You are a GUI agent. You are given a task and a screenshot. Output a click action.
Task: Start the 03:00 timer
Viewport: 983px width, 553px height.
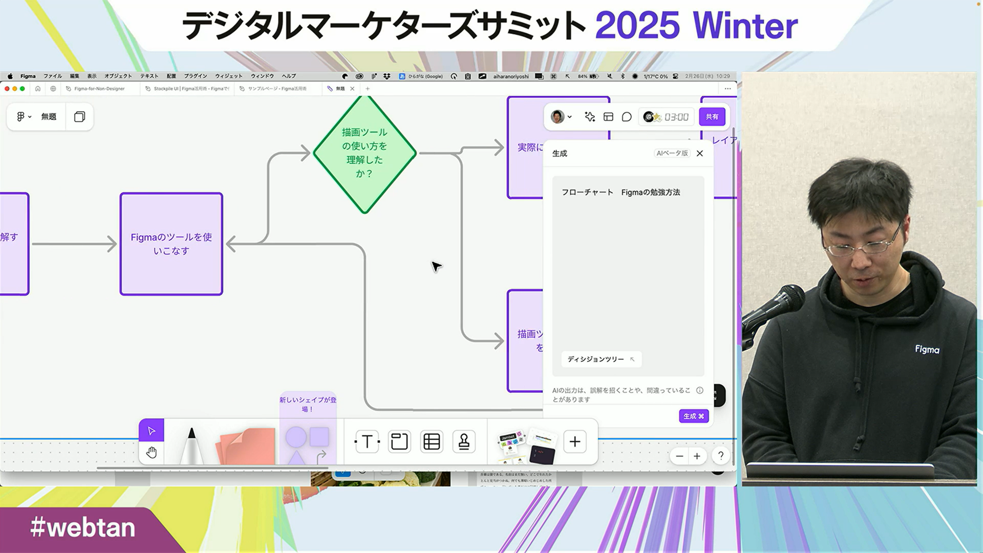pyautogui.click(x=676, y=117)
